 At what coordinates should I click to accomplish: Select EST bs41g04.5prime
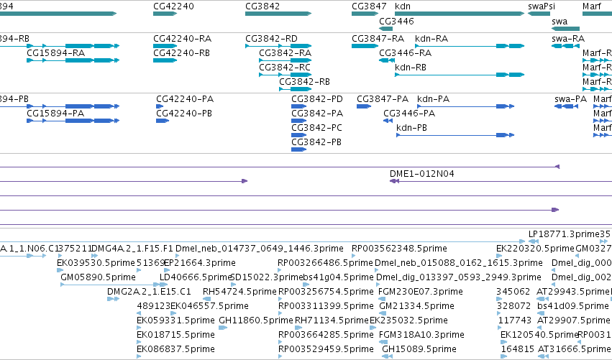click(x=339, y=277)
